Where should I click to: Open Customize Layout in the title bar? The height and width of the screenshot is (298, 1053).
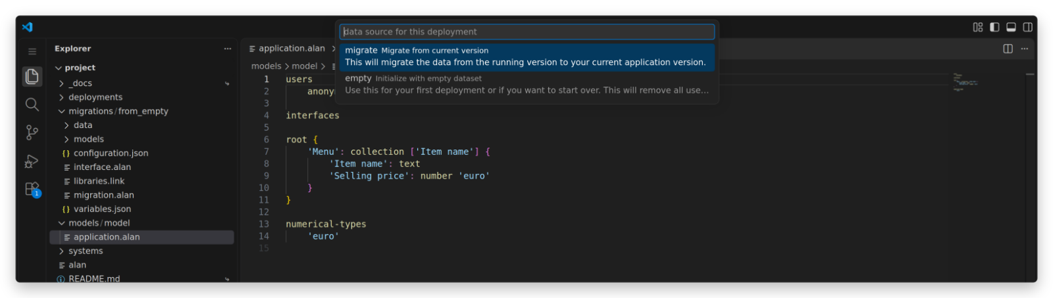978,27
